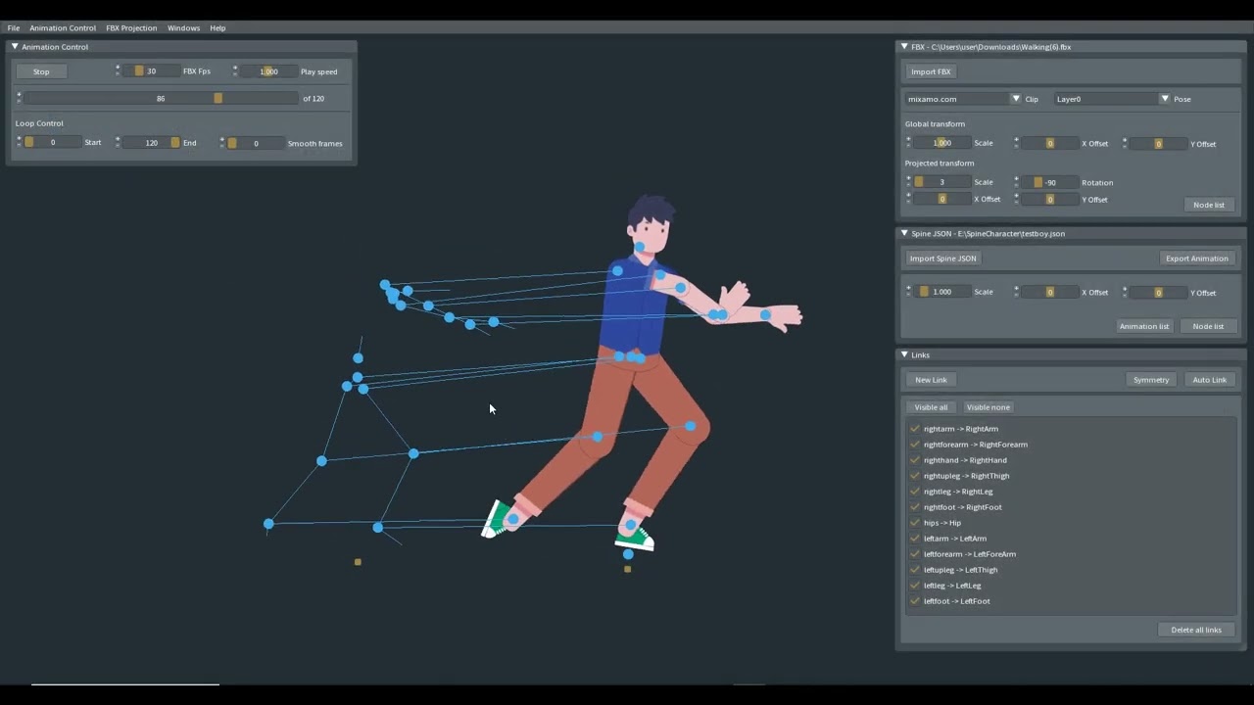The width and height of the screenshot is (1254, 705).
Task: Click Export Animation
Action: click(x=1196, y=258)
